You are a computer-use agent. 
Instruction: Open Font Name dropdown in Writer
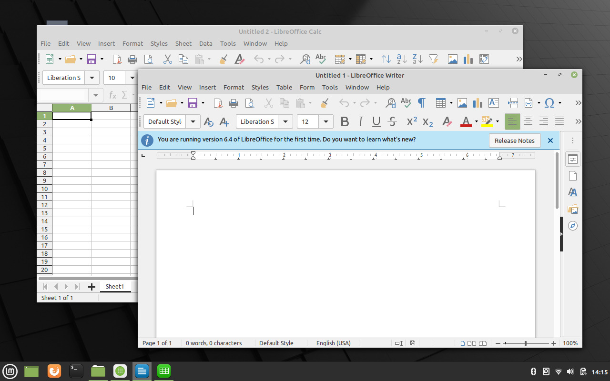[285, 122]
